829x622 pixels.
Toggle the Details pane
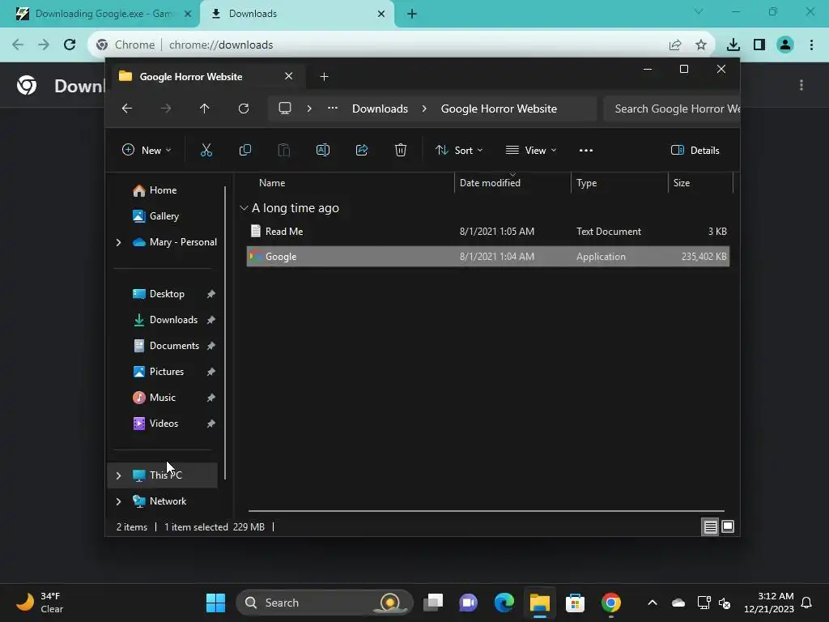[x=695, y=150]
